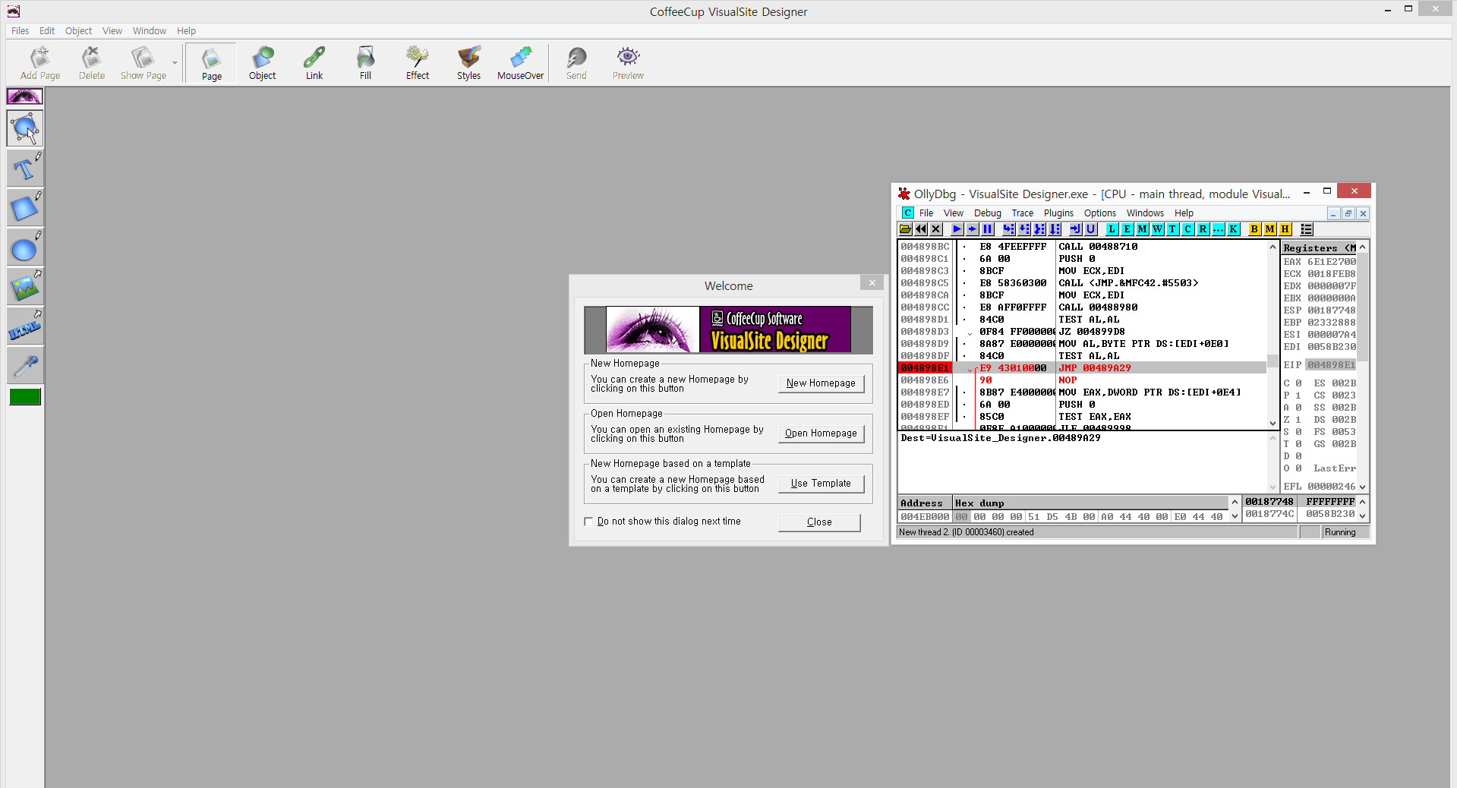The image size is (1457, 788).
Task: Select the Ellipse shape tool
Action: tap(25, 247)
